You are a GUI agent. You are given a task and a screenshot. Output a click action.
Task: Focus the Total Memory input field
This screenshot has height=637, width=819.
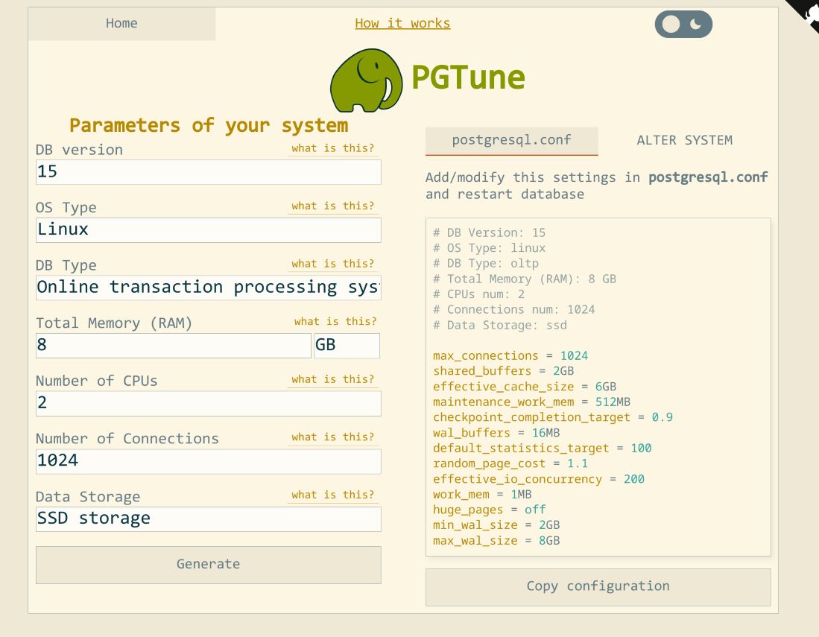point(174,346)
